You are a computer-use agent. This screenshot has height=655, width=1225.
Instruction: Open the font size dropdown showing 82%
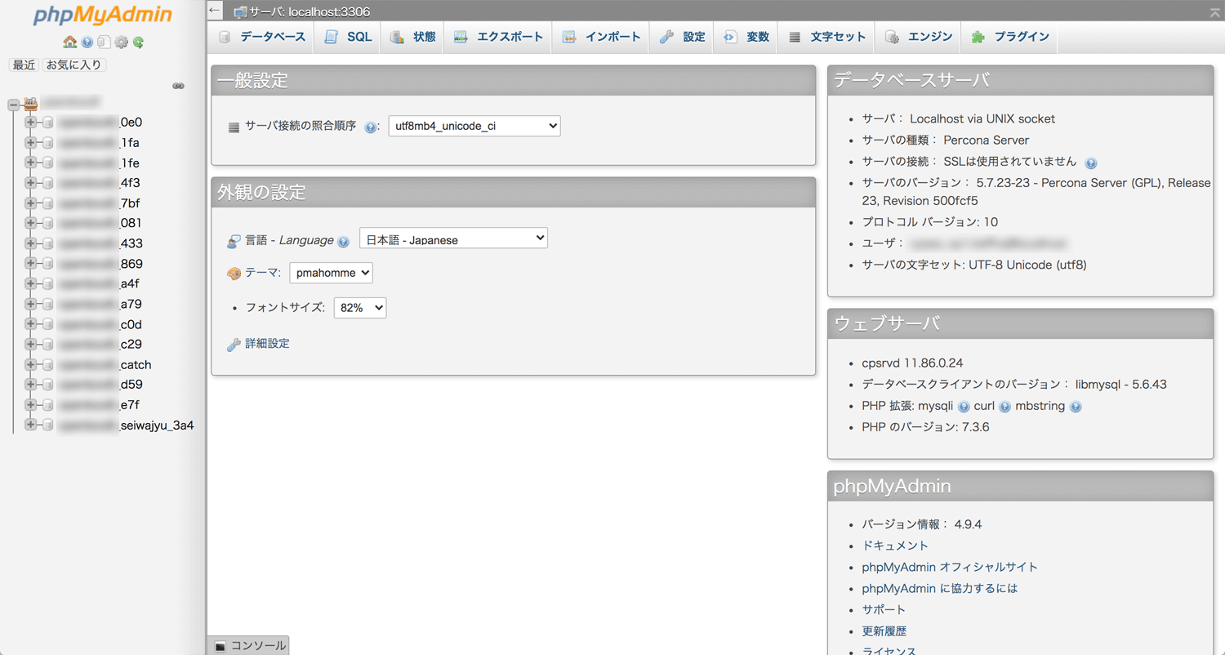[360, 308]
